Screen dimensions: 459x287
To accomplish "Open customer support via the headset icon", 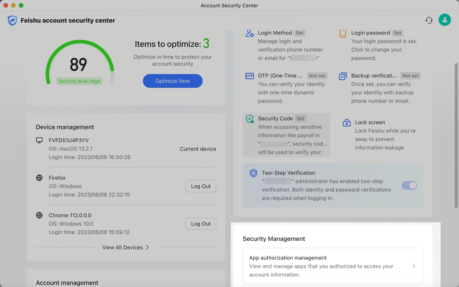I will click(429, 20).
